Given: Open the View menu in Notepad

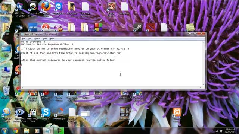Looking at the screenshot, I should point(45,39).
